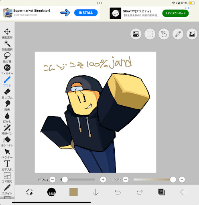Click the "GRAVITY(グラビティ)" ad title
Image resolution: width=199 pixels, height=205 pixels.
pos(137,11)
